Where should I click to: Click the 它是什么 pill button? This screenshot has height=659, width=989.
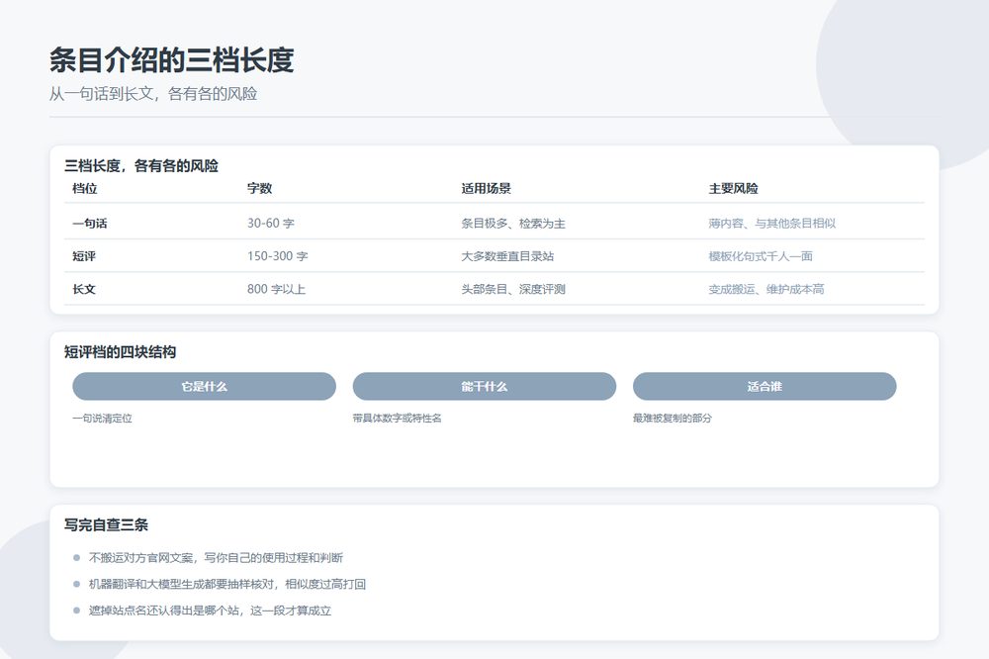pyautogui.click(x=204, y=386)
